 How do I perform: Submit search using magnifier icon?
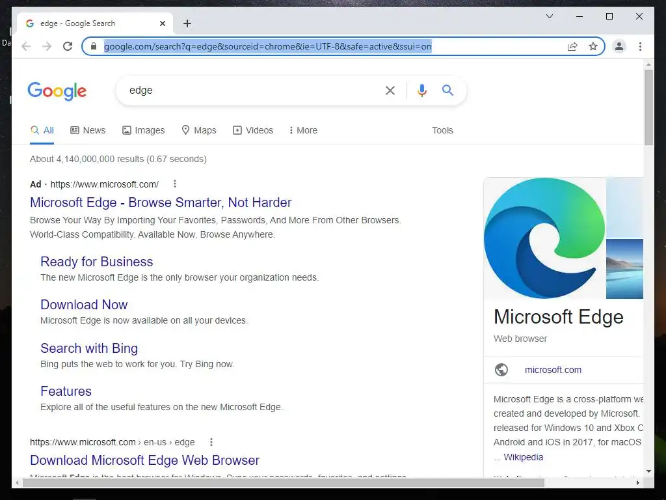pyautogui.click(x=447, y=90)
